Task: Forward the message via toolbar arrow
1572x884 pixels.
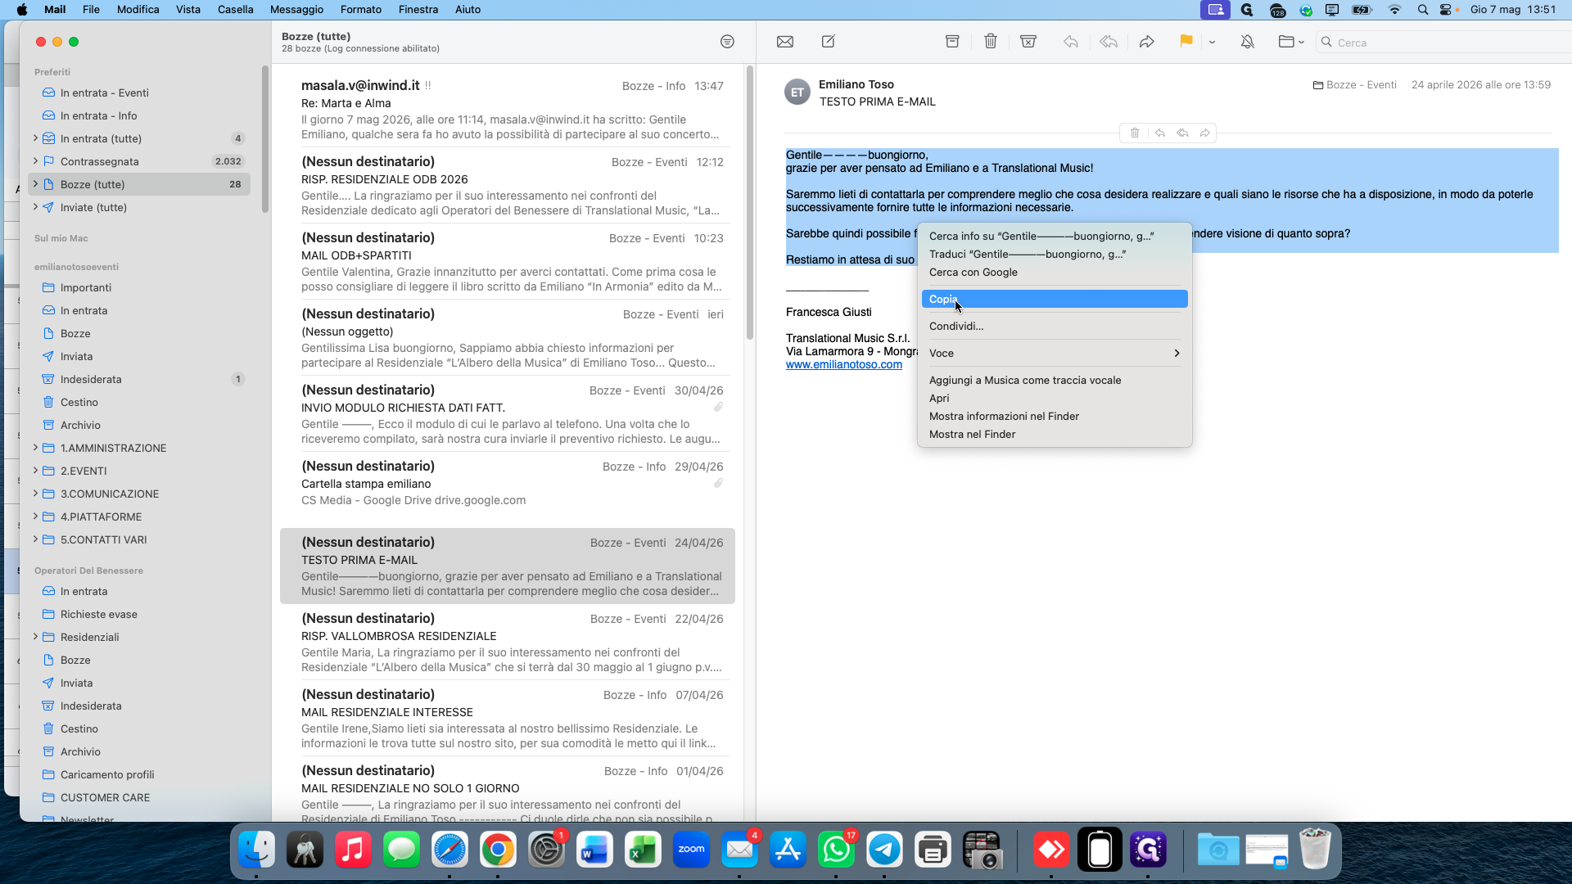Action: tap(1146, 42)
